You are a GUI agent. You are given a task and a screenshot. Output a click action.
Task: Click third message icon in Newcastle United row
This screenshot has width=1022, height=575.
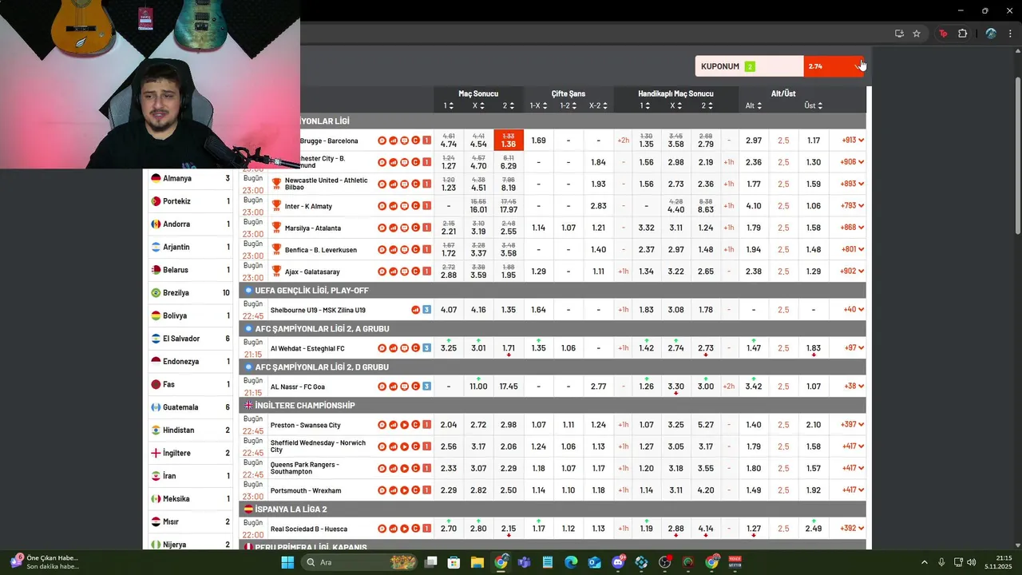(405, 184)
